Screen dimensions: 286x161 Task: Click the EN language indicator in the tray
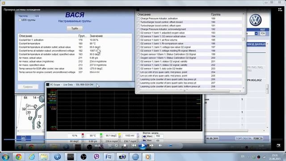243,157
